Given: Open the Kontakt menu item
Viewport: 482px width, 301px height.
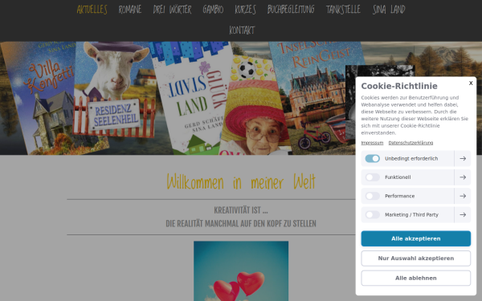Looking at the screenshot, I should (x=242, y=31).
